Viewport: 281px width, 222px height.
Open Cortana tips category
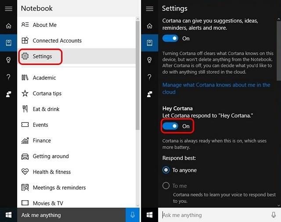(76, 93)
